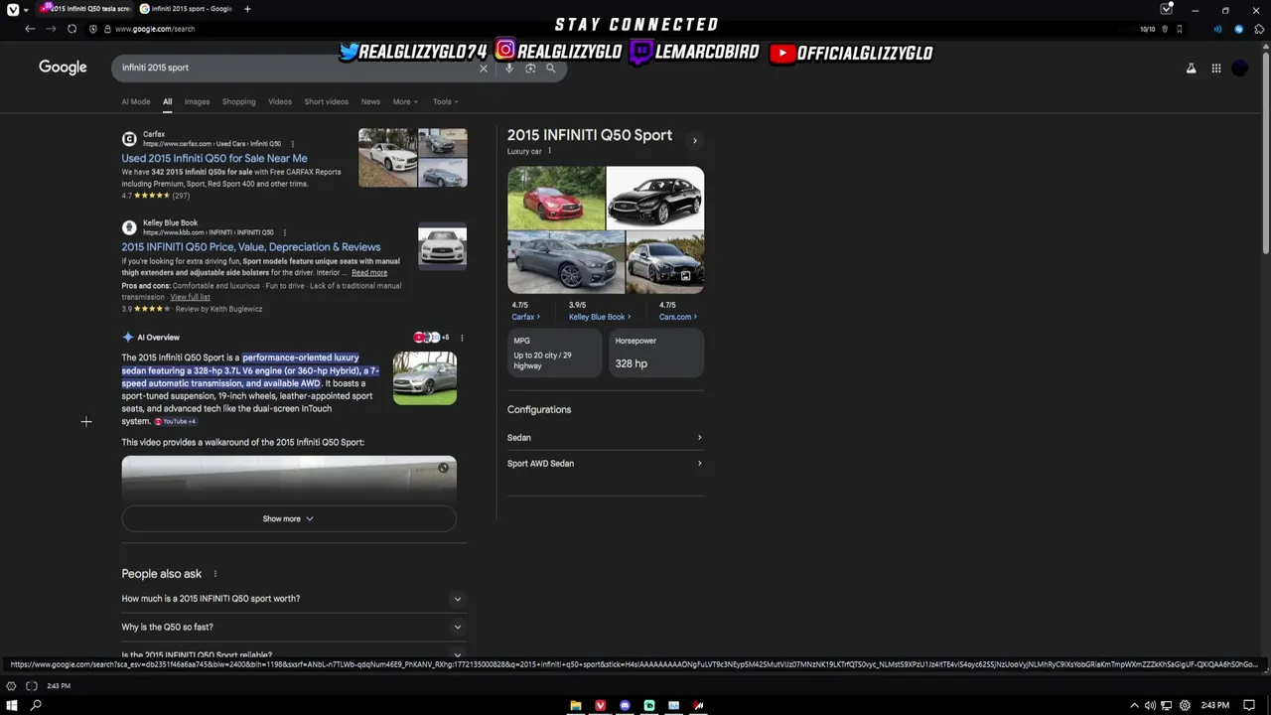Open AI Overview silver Q50 thumbnail
This screenshot has height=715, width=1271.
click(425, 377)
